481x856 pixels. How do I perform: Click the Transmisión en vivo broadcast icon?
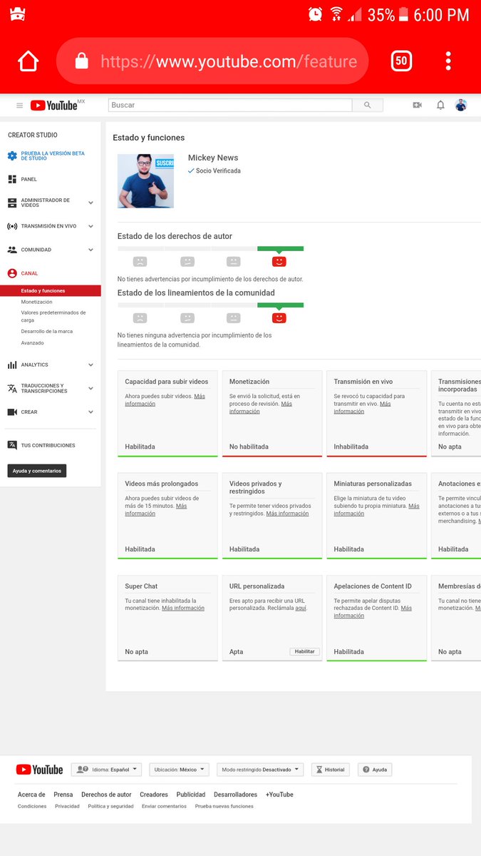coord(12,226)
